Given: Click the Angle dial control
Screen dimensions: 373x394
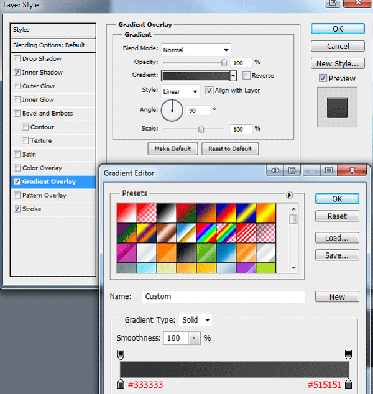Looking at the screenshot, I should pyautogui.click(x=172, y=111).
